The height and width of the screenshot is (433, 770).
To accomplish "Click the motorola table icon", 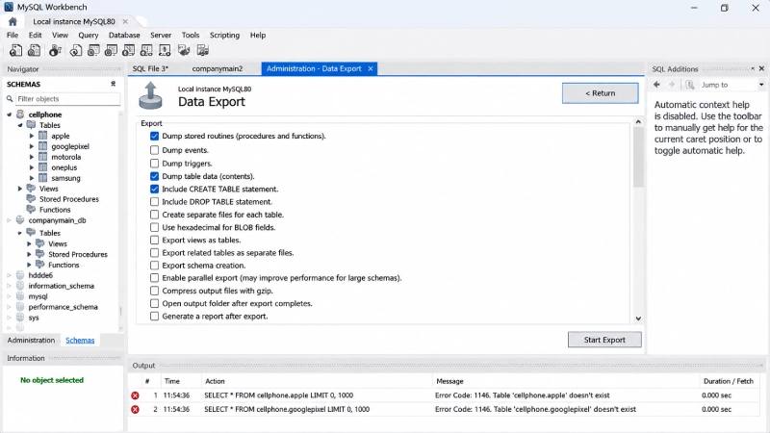I will tap(43, 157).
